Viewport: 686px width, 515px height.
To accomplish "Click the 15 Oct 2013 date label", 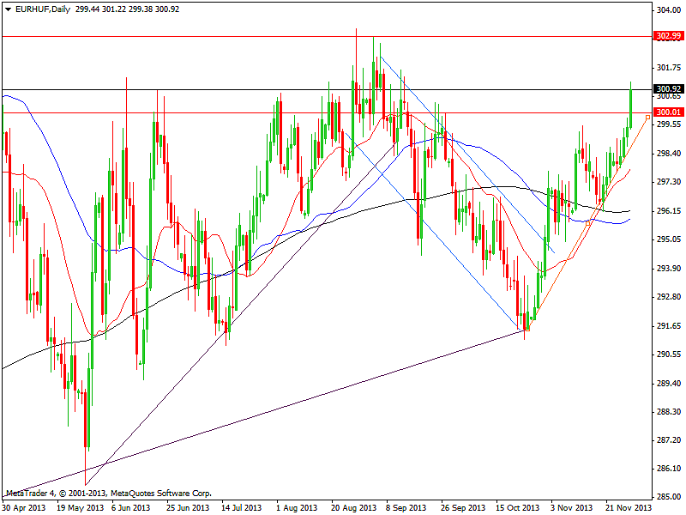I will [517, 507].
